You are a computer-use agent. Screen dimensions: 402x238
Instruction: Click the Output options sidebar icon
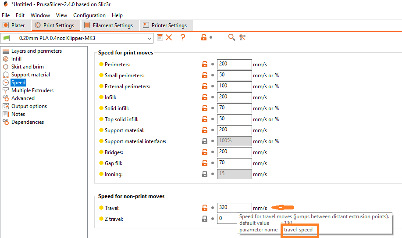tap(6, 106)
